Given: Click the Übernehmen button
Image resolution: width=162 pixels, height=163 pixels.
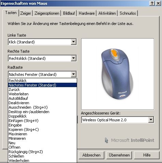Looking at the screenshot, I should coord(119,155).
